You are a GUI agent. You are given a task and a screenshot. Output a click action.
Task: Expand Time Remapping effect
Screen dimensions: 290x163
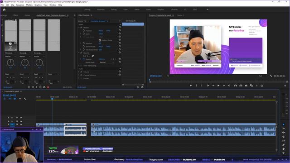[x=79, y=66]
